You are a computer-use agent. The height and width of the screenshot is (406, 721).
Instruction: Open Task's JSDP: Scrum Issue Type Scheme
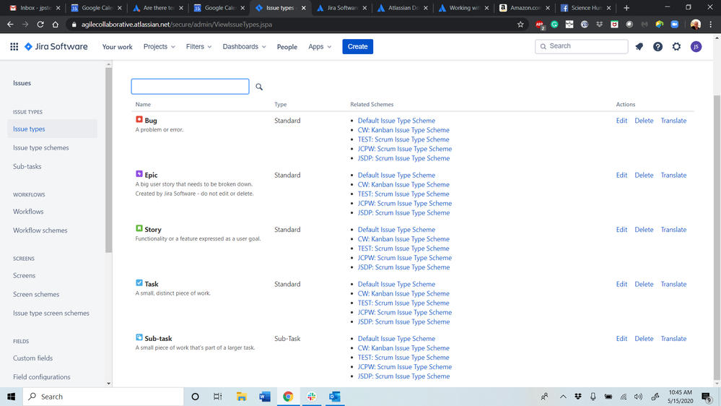click(403, 321)
